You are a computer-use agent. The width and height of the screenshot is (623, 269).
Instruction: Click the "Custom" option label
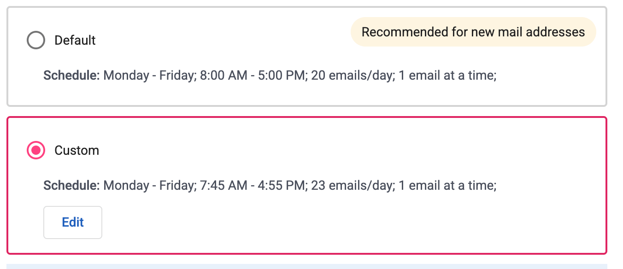coord(76,150)
